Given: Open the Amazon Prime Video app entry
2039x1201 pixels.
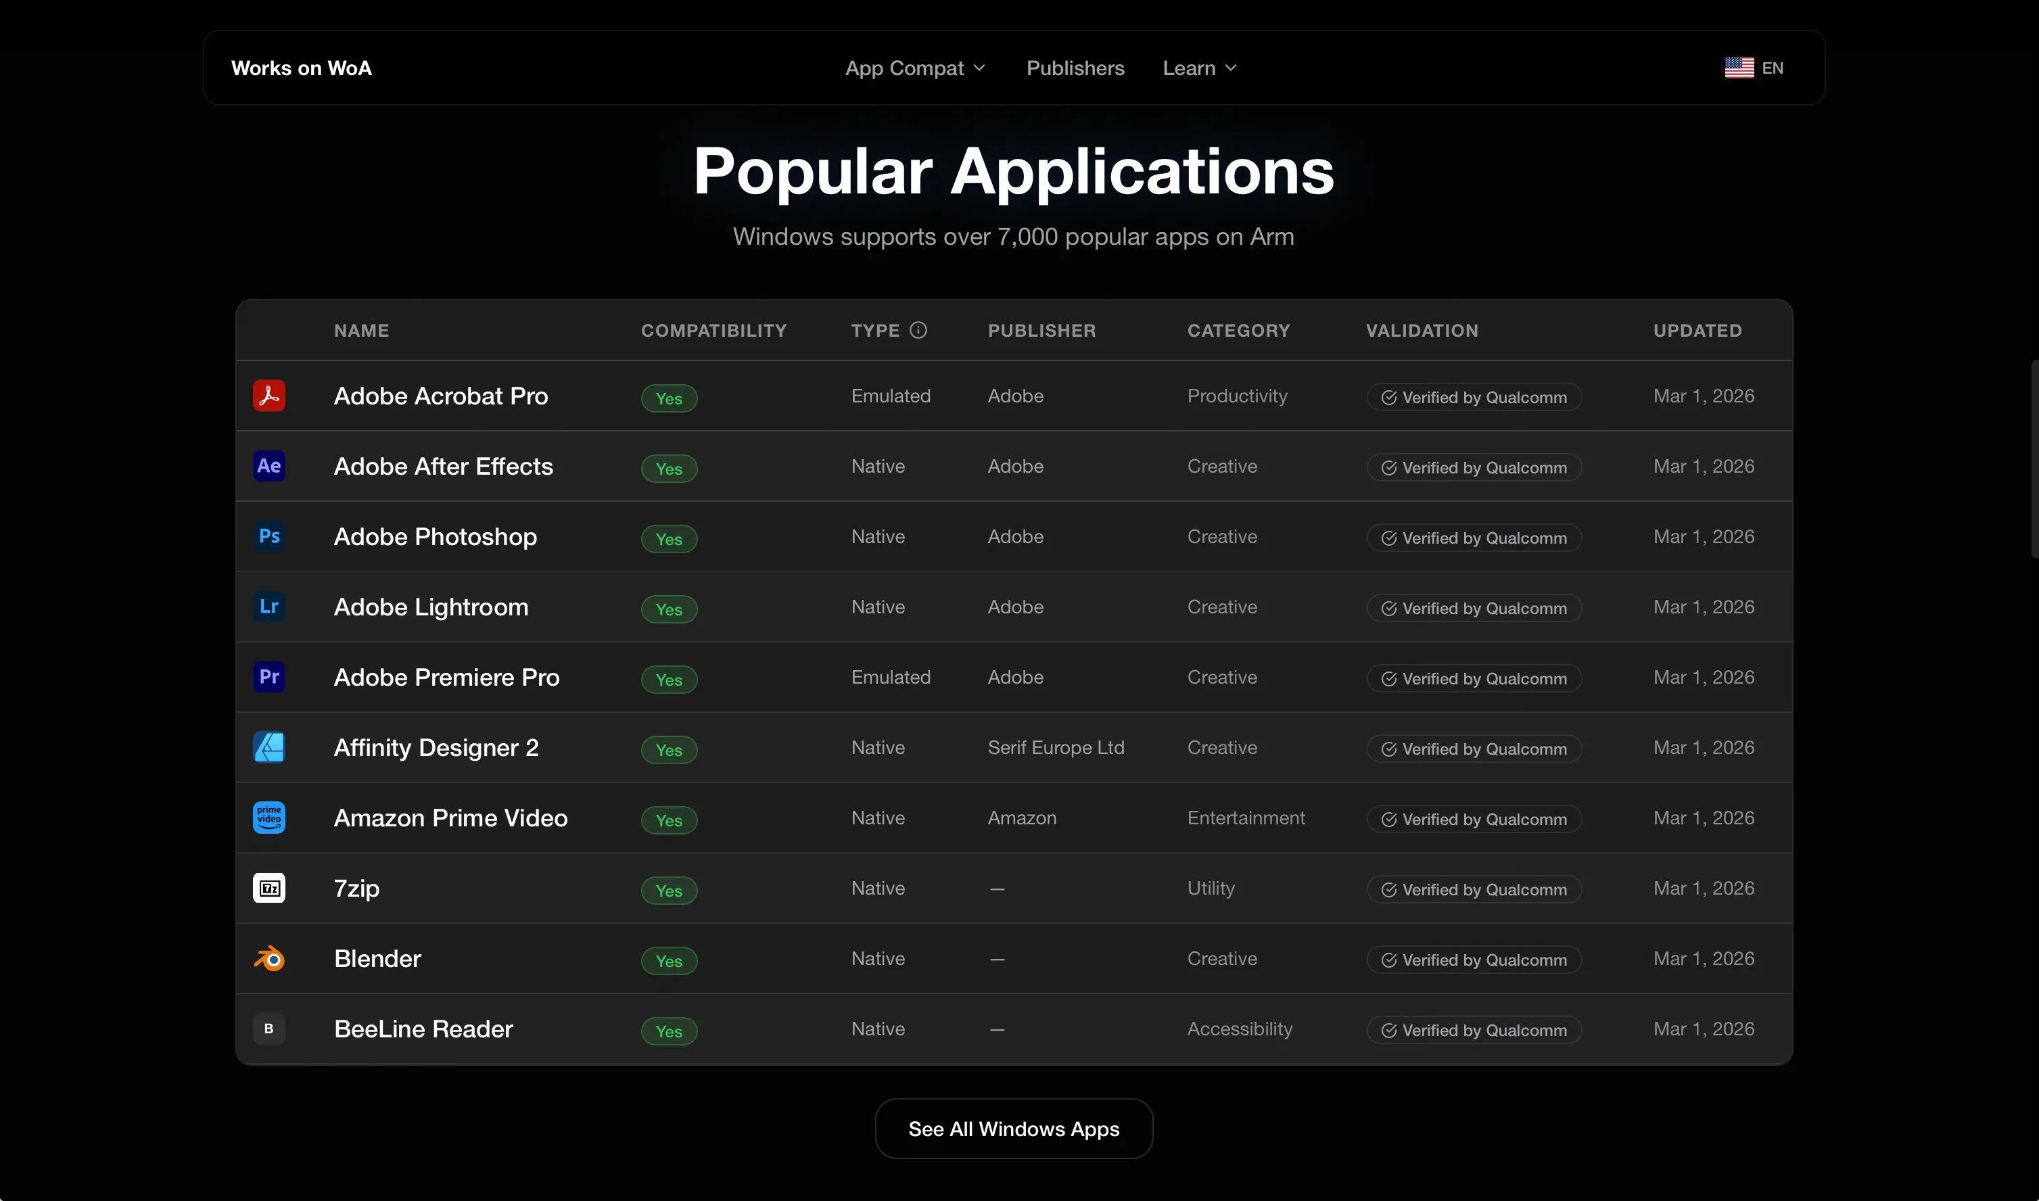Looking at the screenshot, I should (450, 818).
